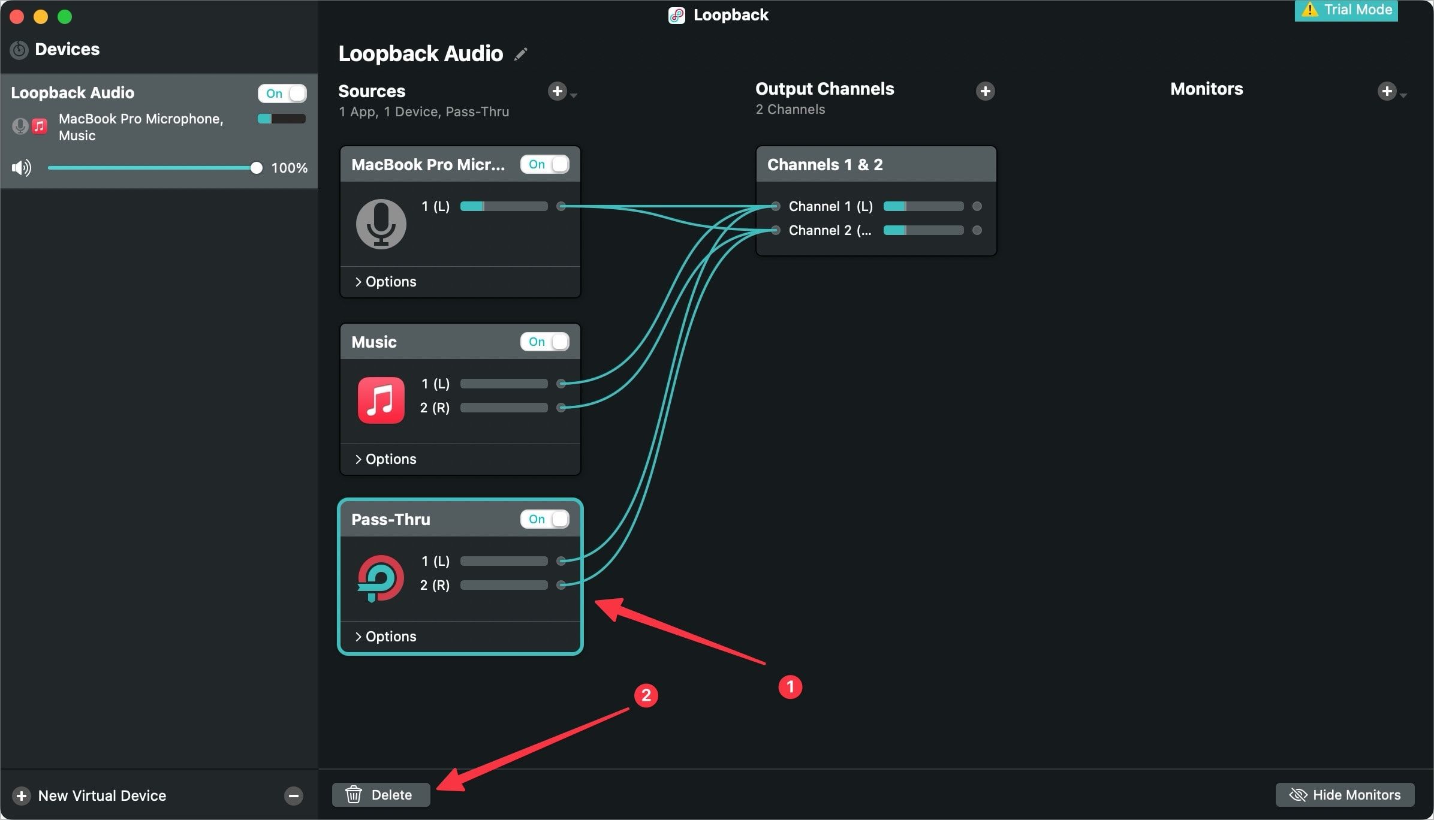
Task: Delete the selected Pass-Thru source
Action: [380, 794]
